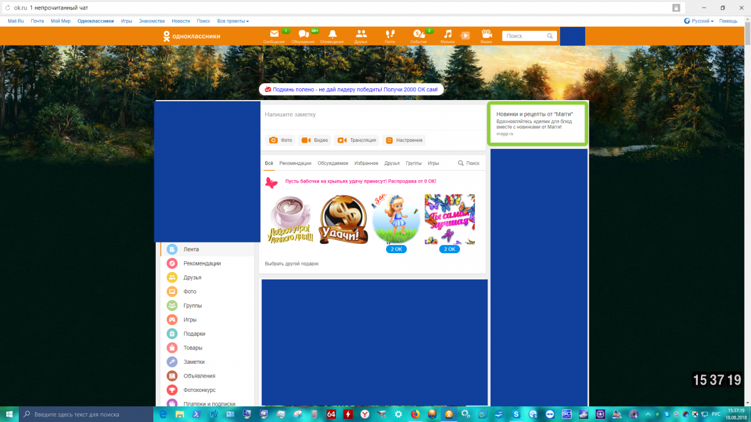
Task: Open Подарки in the left sidebar
Action: click(x=207, y=334)
